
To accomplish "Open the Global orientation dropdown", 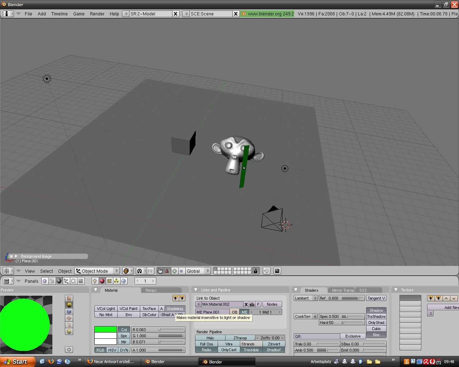I will pos(198,271).
